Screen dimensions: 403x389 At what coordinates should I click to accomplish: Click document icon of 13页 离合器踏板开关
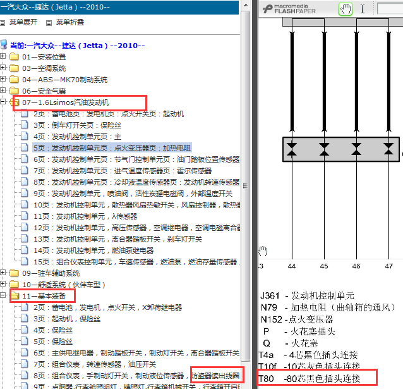point(25,238)
